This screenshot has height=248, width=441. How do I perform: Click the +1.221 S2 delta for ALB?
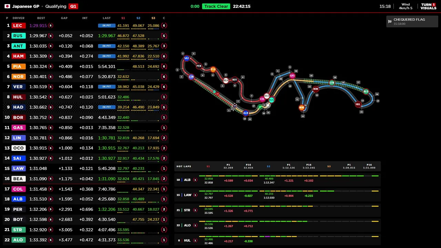pos(289,180)
